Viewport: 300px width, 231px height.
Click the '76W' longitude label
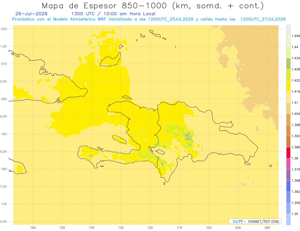pyautogui.click(x=33, y=228)
